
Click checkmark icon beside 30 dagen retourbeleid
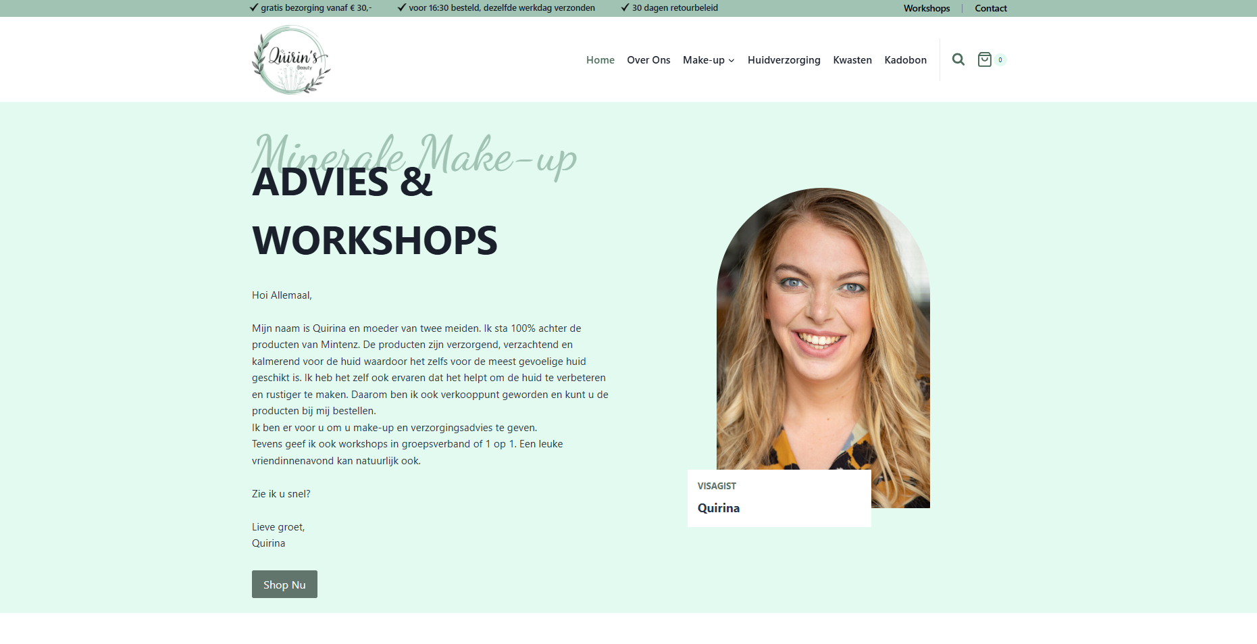pyautogui.click(x=625, y=7)
